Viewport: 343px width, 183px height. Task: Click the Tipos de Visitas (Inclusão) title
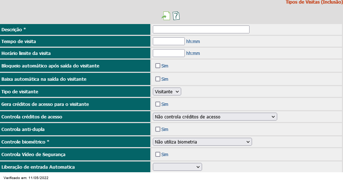314,2
